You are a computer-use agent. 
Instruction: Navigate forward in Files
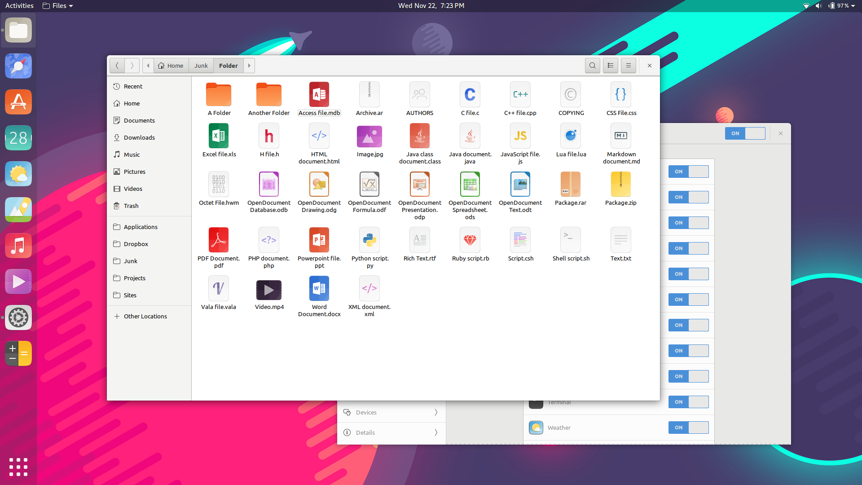132,66
